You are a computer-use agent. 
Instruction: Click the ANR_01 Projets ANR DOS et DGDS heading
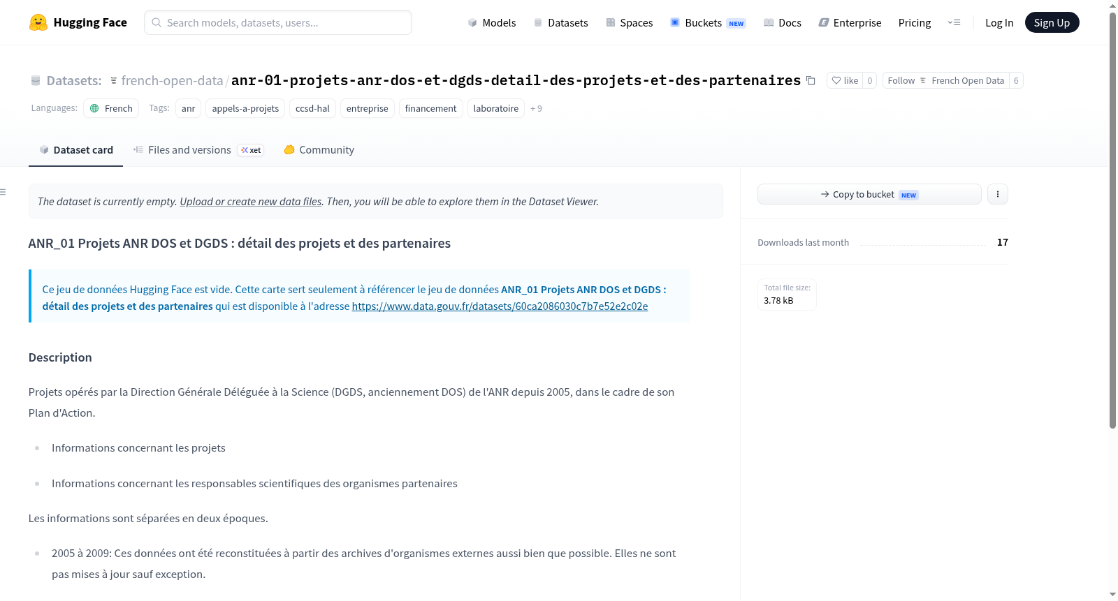click(x=240, y=243)
